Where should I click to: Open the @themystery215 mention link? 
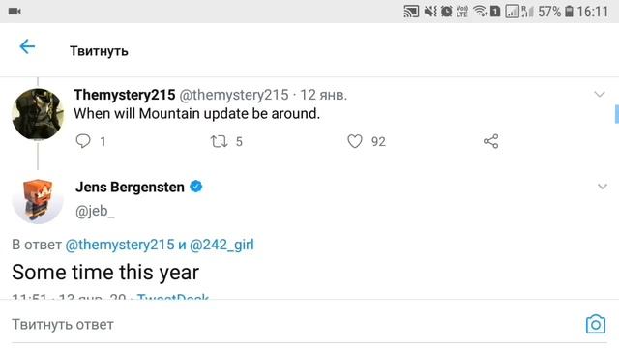120,245
